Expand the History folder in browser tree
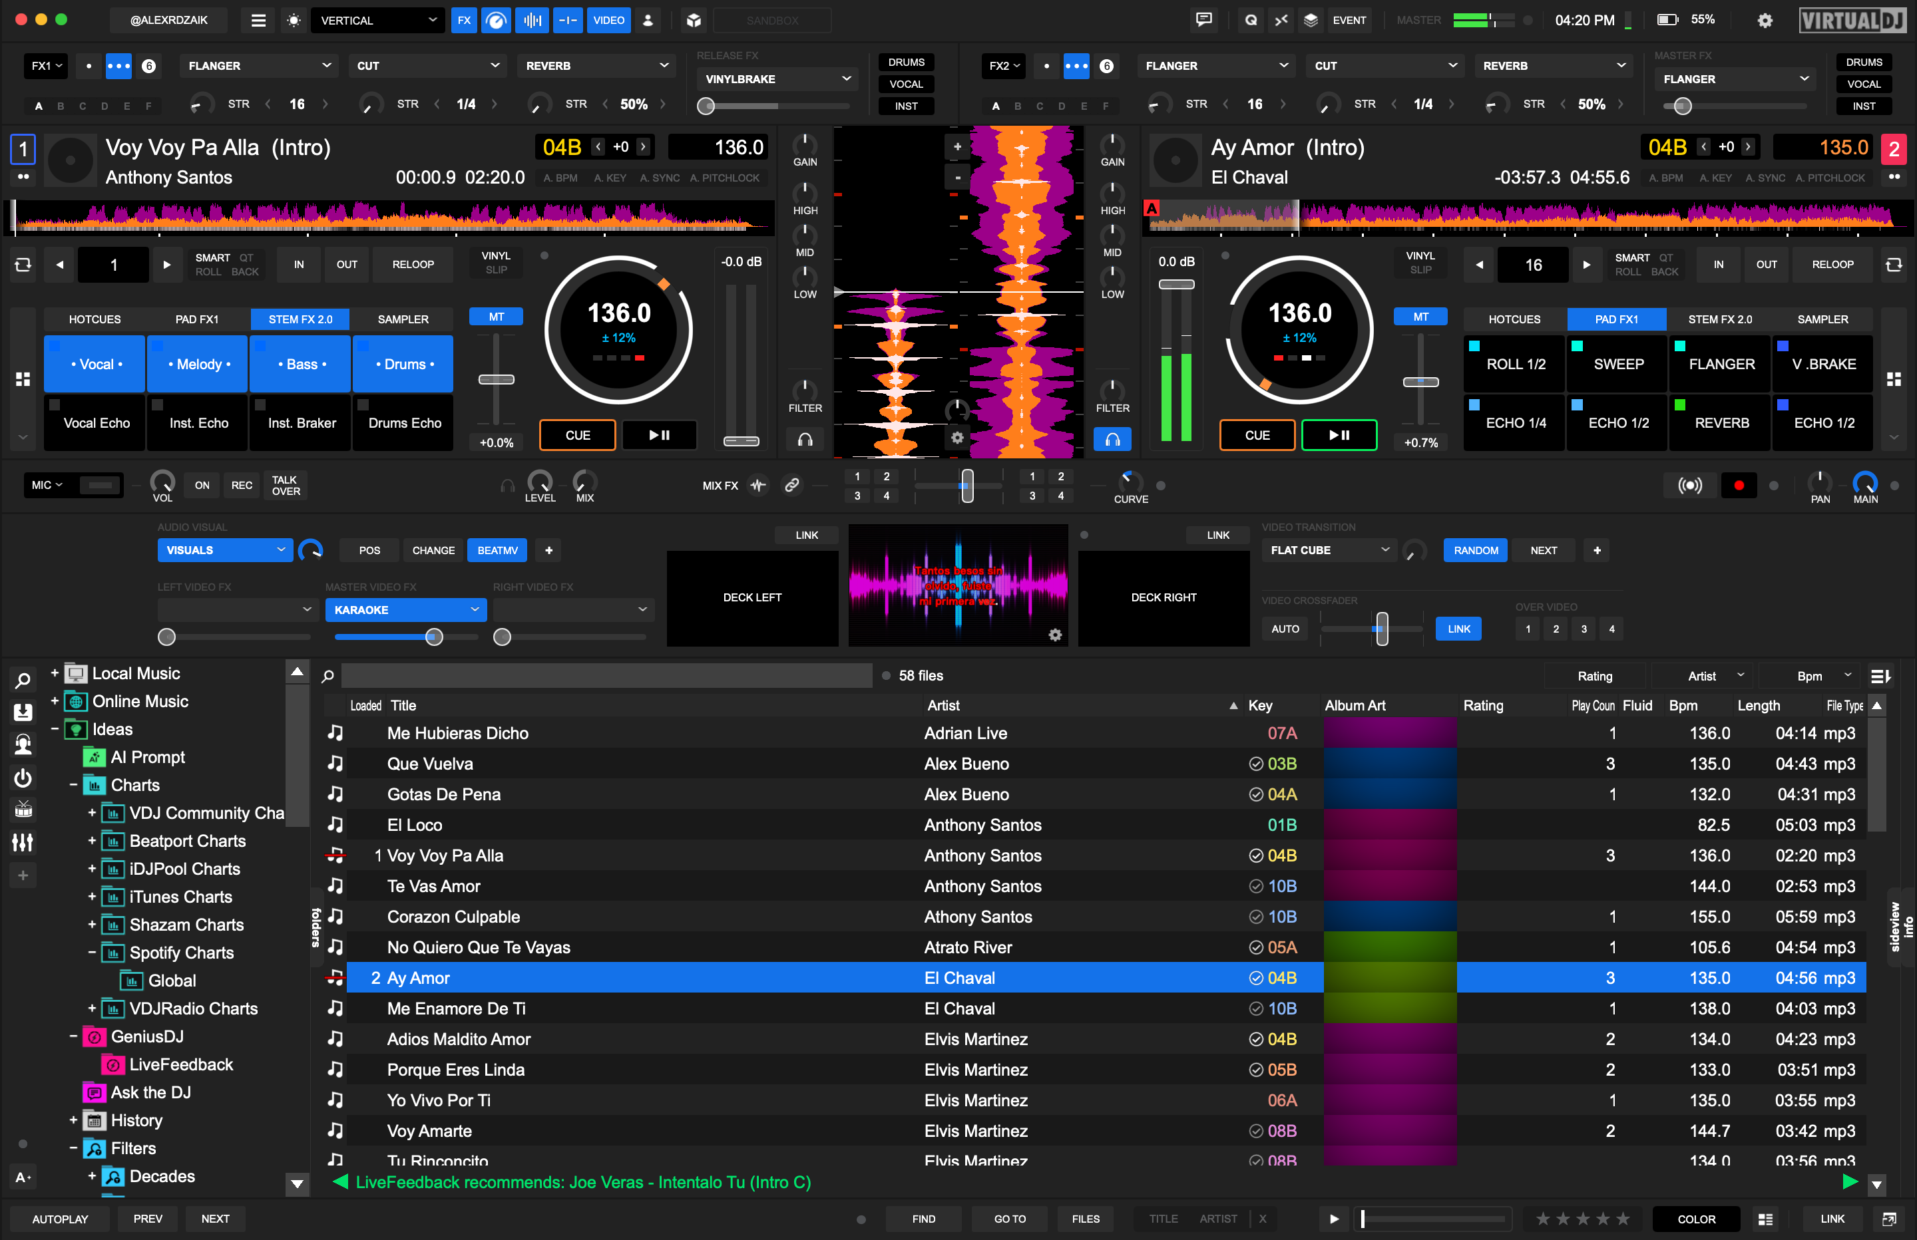 [73, 1120]
